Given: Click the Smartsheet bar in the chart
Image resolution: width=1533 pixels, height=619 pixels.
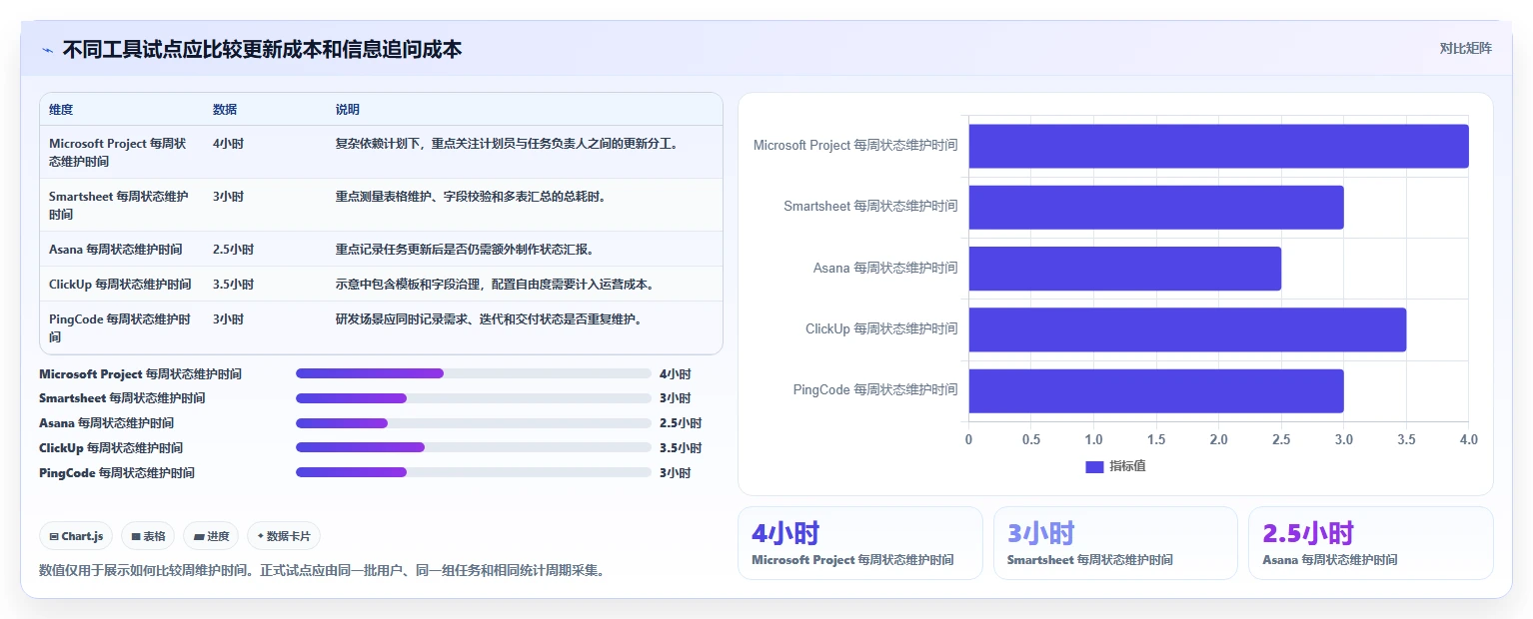Looking at the screenshot, I should click(1156, 207).
